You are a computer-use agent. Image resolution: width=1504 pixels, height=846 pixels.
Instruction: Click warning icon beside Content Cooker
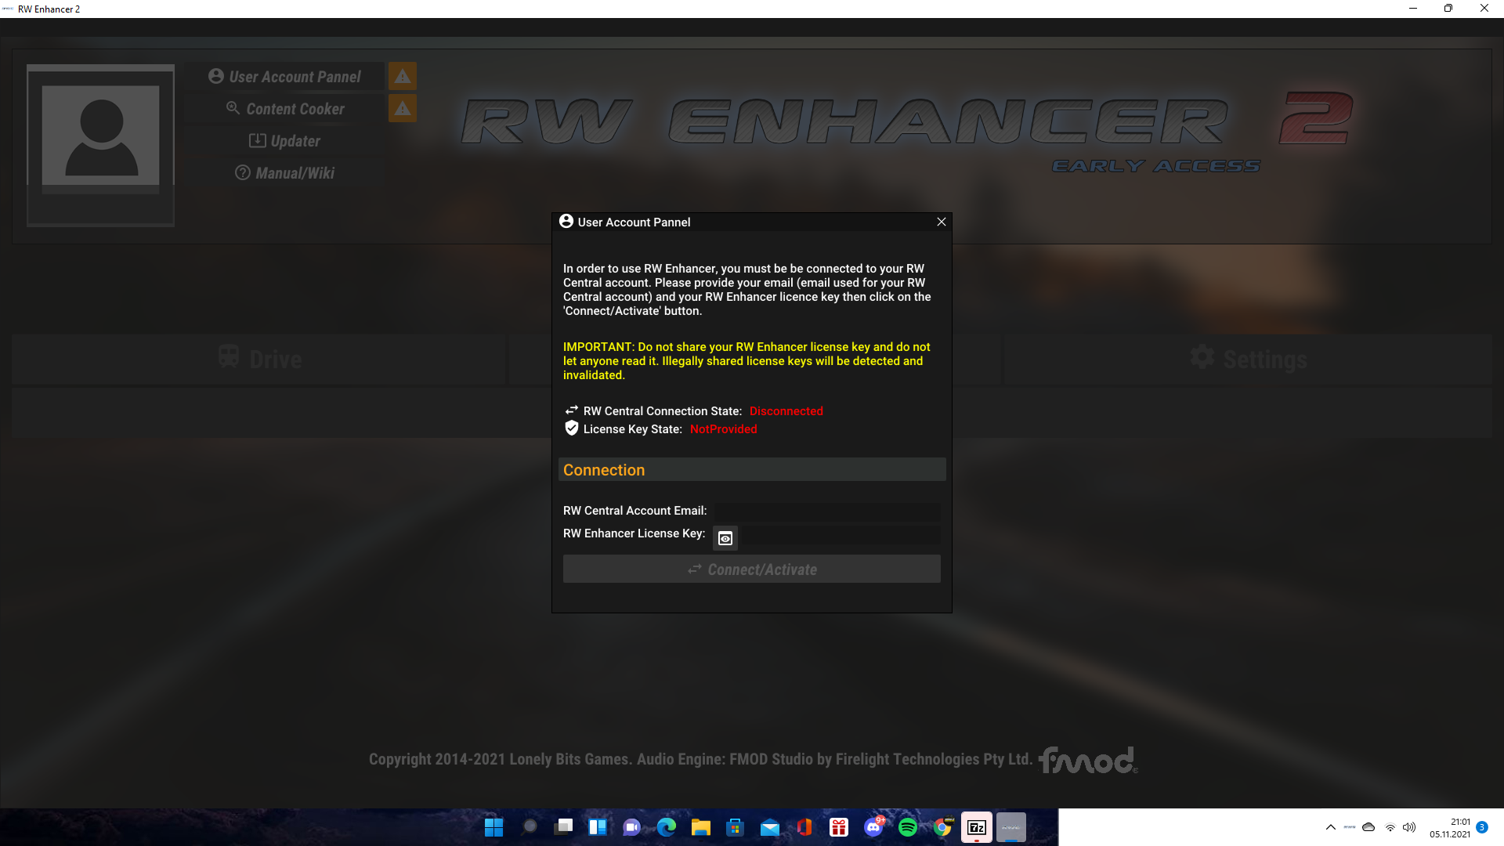pos(403,109)
